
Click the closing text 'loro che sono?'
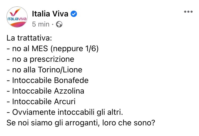[129, 123]
